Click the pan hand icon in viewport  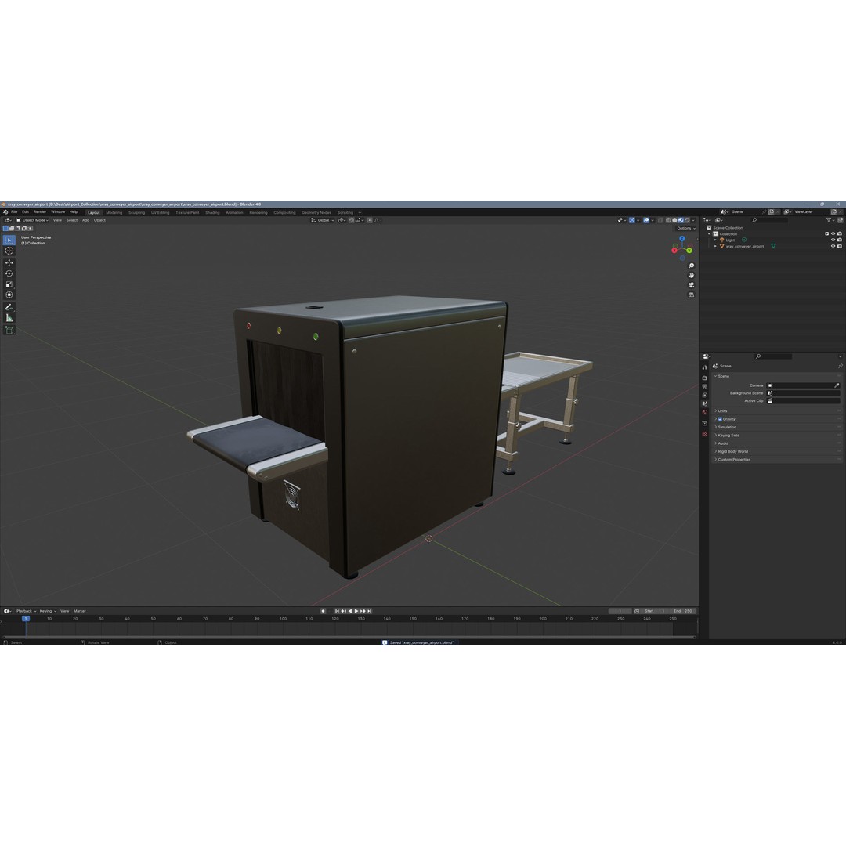[691, 276]
